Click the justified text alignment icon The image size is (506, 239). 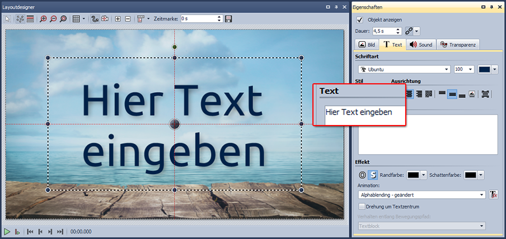tap(429, 94)
